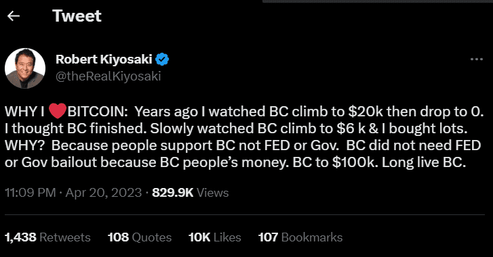Click the 'Long live BC.' closing sentence
Image resolution: width=493 pixels, height=257 pixels.
point(424,163)
